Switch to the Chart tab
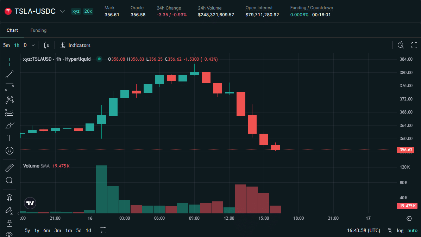This screenshot has width=421, height=237. (x=12, y=30)
